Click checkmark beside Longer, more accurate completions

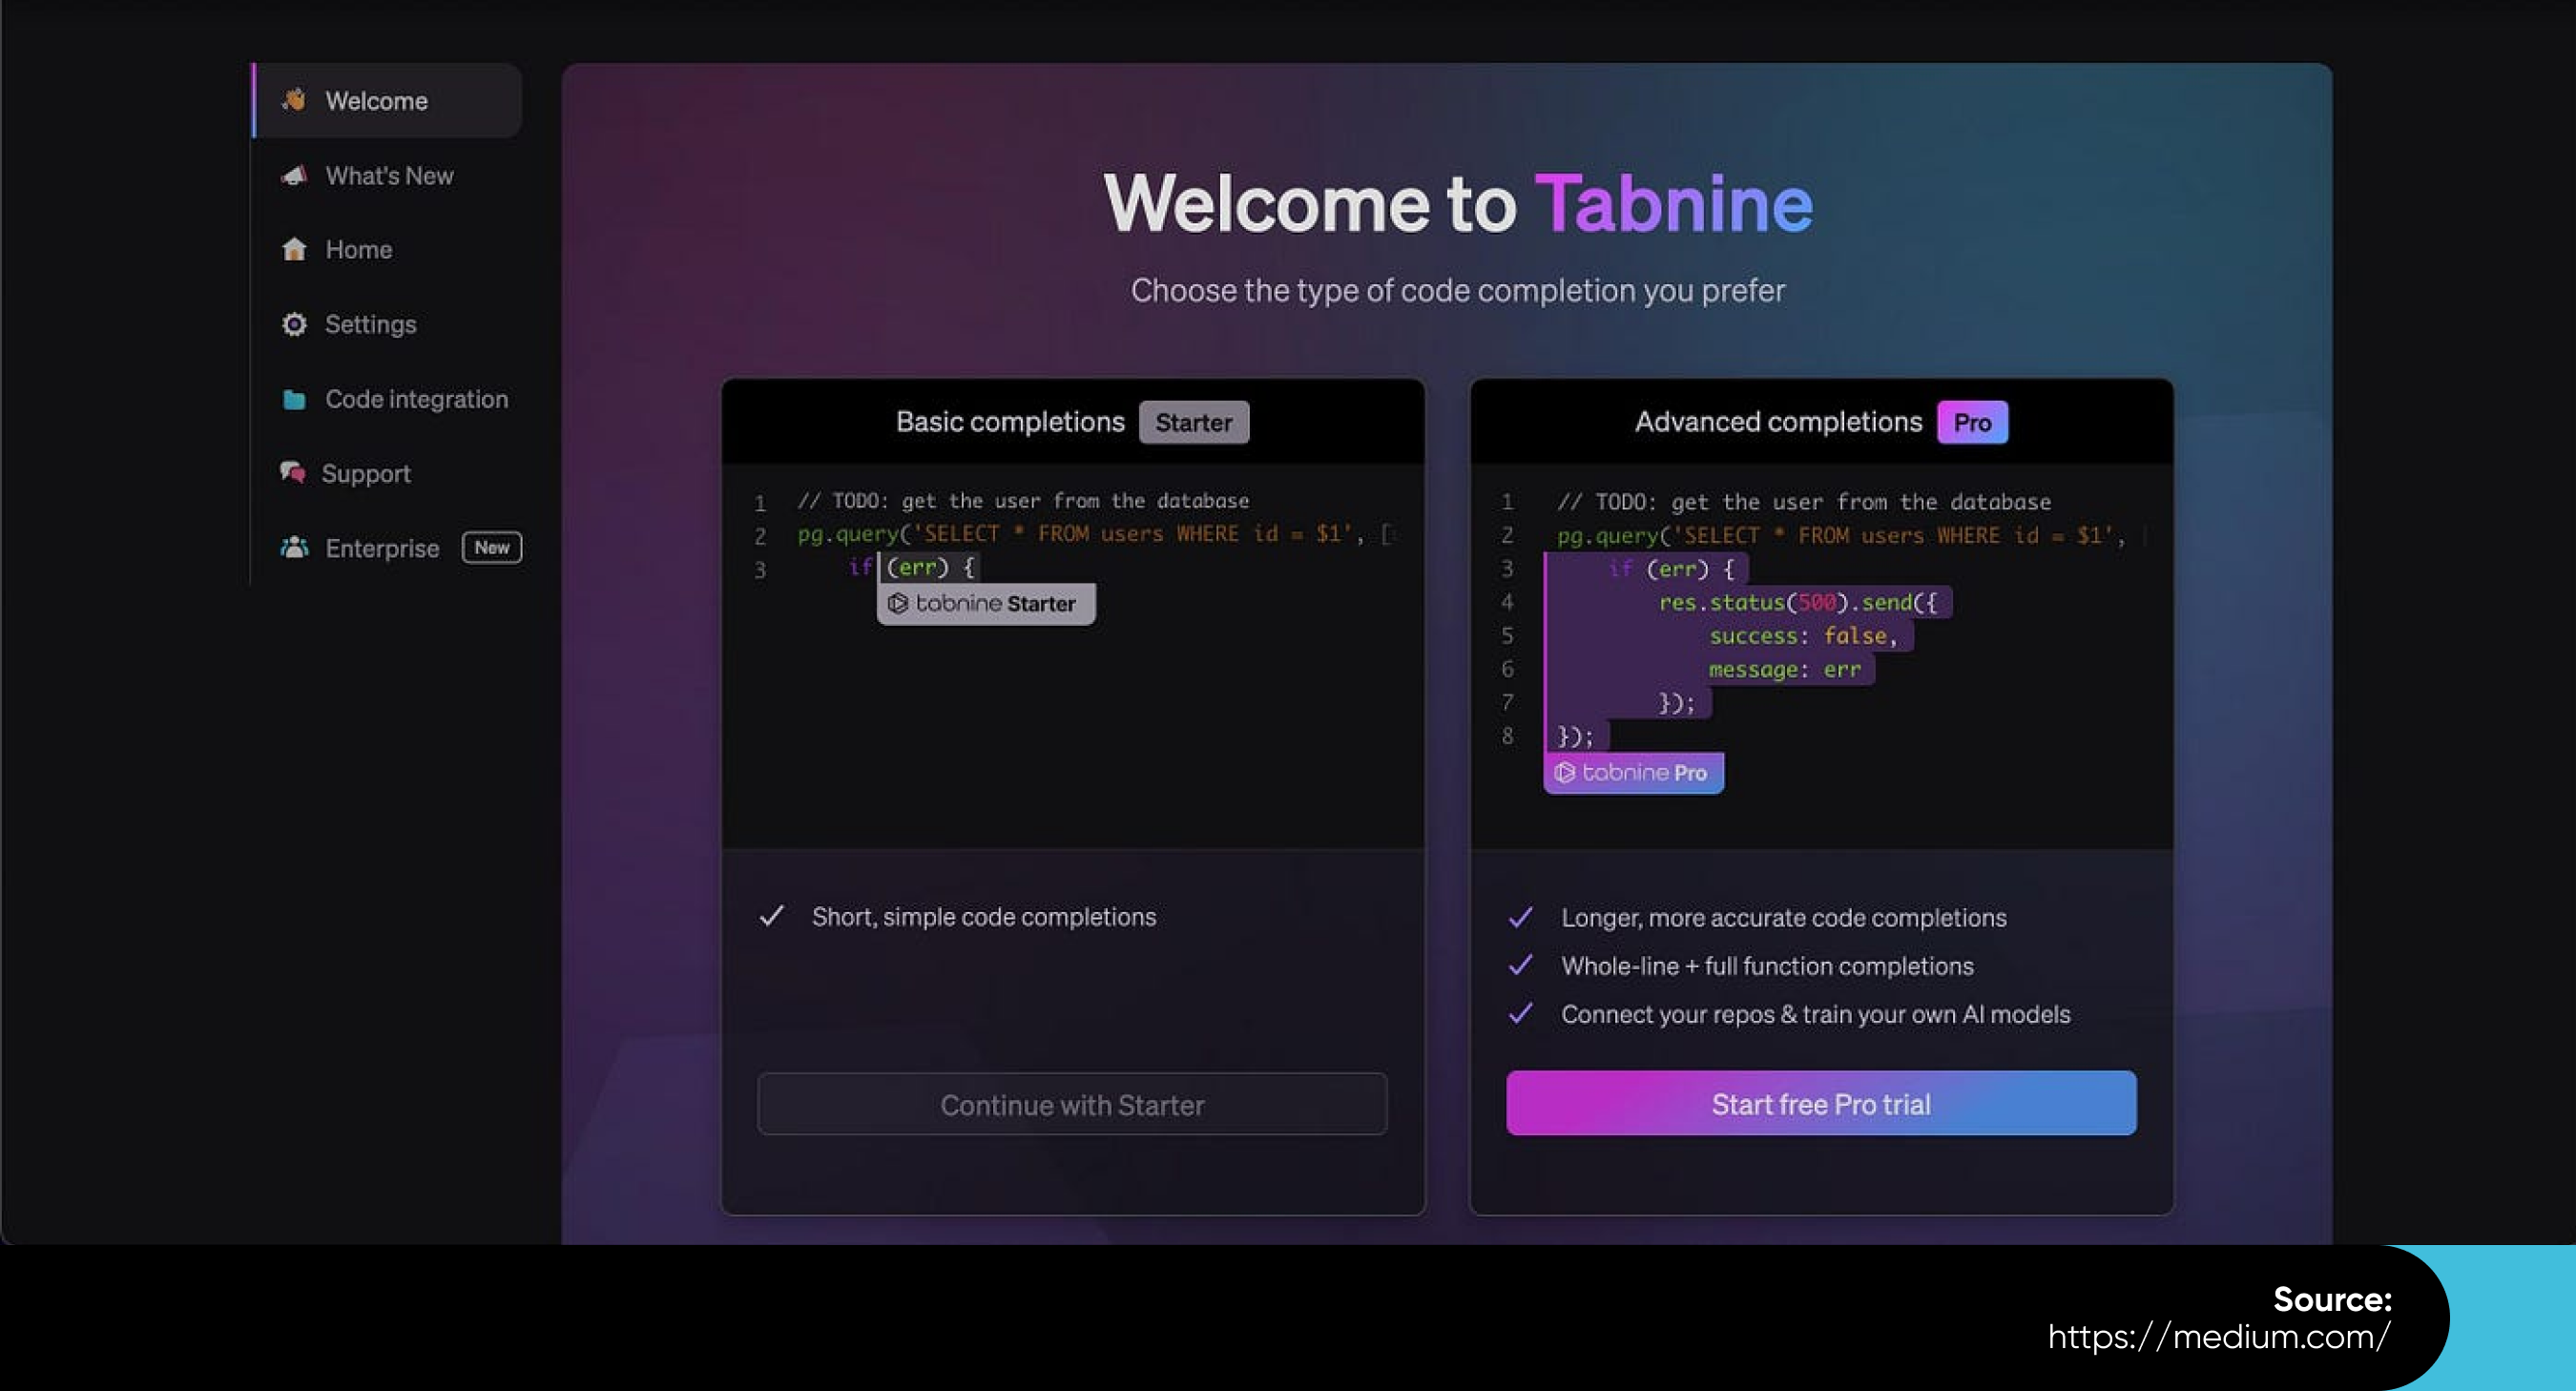point(1520,917)
